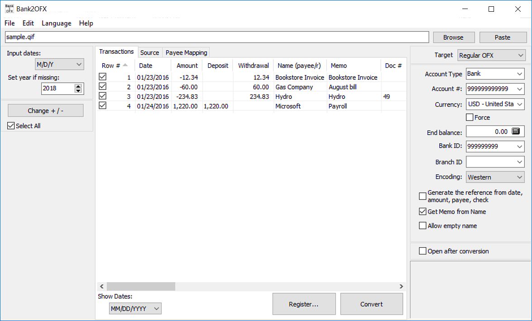Click scrollbar left arrow in transactions list
532x321 pixels.
tap(102, 286)
